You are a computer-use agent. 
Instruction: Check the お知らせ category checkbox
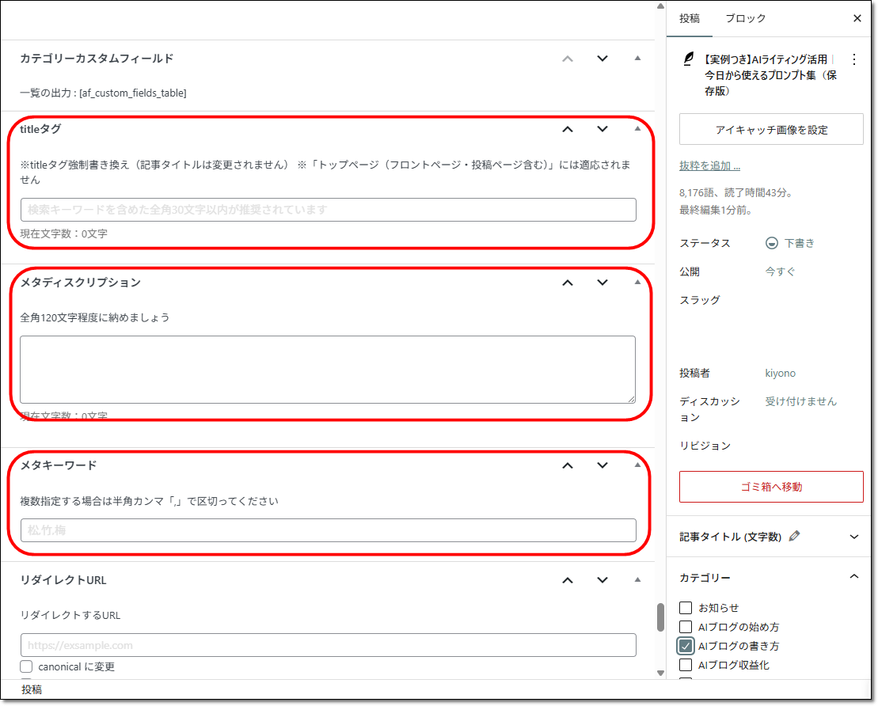click(685, 606)
